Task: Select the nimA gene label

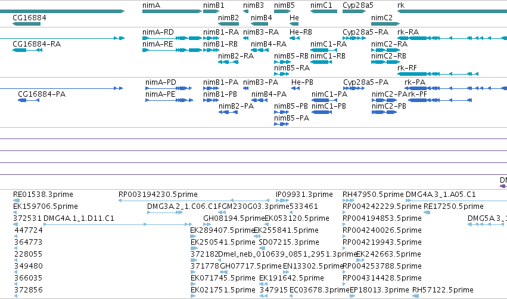Action: (151, 5)
